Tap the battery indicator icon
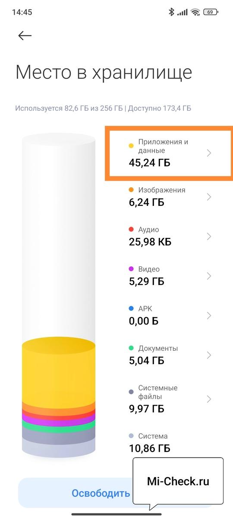Viewport: 233px width, 519px height. (x=210, y=12)
